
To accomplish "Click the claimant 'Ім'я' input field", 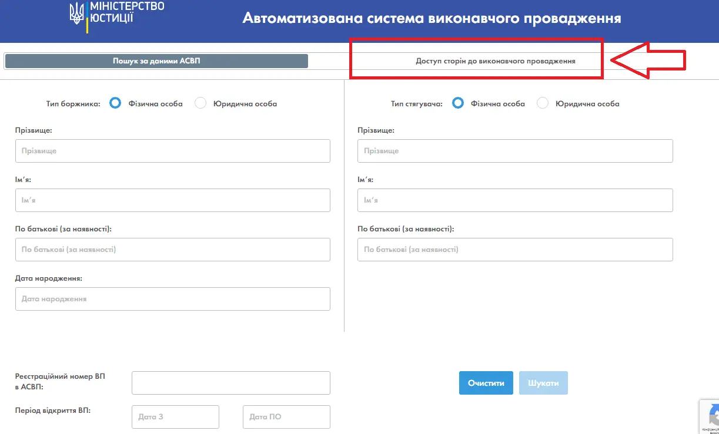I will click(515, 200).
